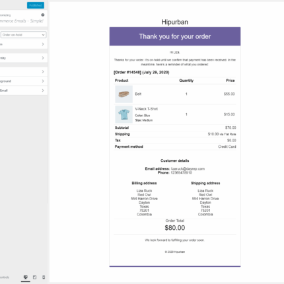Click the Hide Controls link
The width and height of the screenshot is (284, 284).
tap(5, 277)
